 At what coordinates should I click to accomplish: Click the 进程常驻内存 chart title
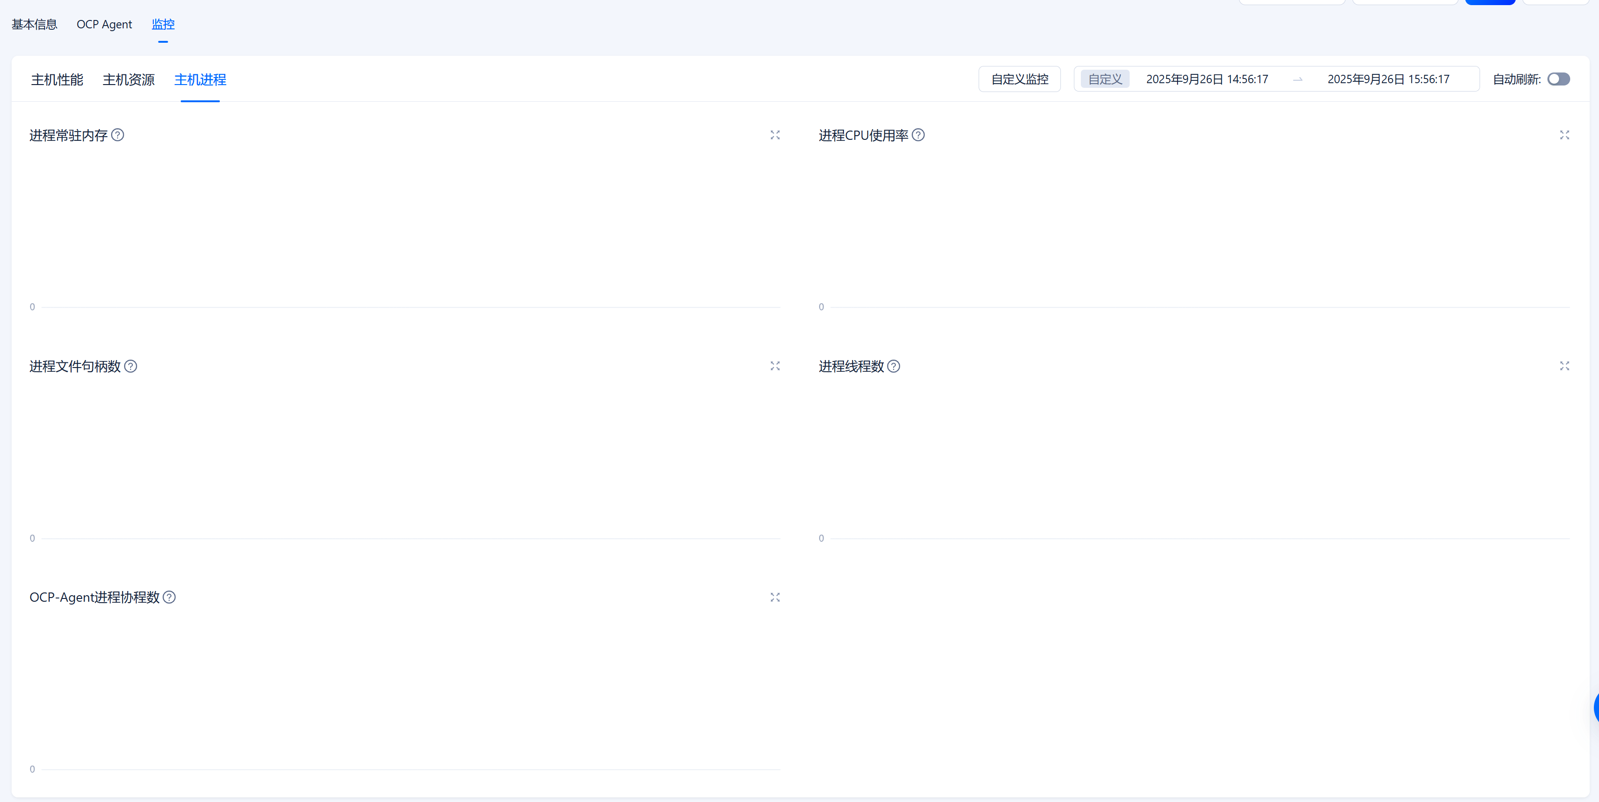point(68,135)
